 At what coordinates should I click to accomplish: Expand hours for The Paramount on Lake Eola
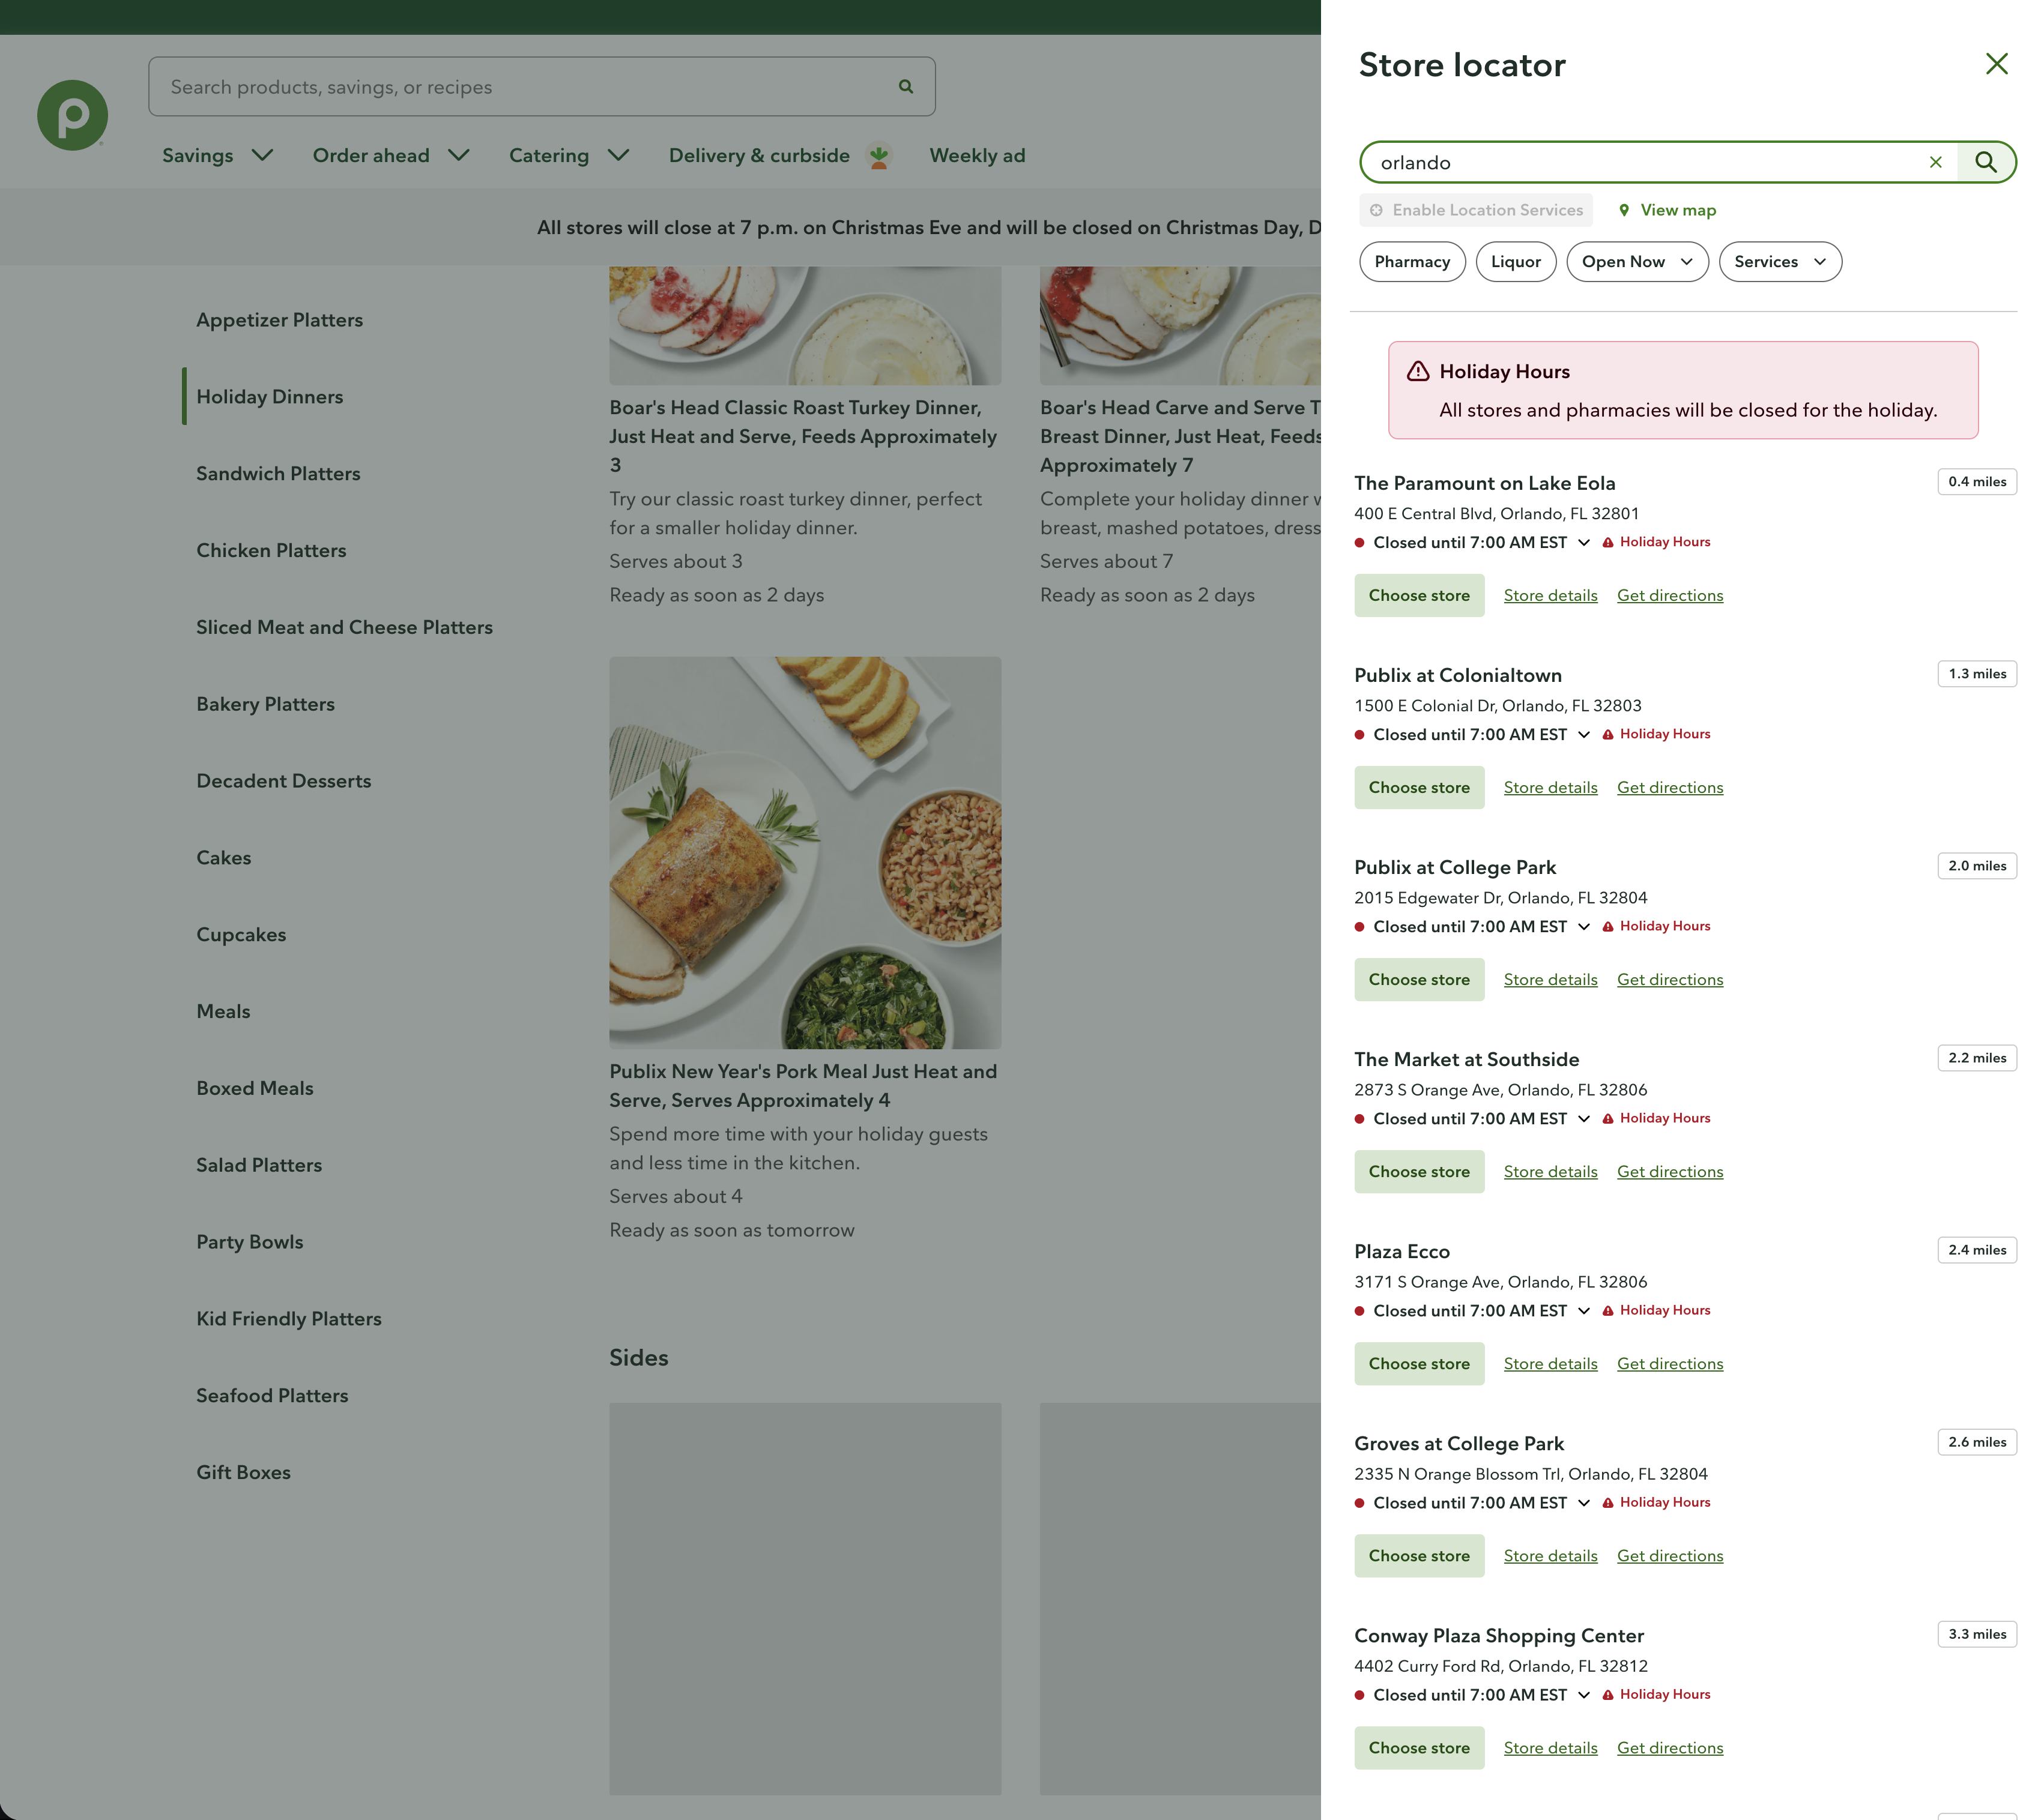[x=1584, y=543]
